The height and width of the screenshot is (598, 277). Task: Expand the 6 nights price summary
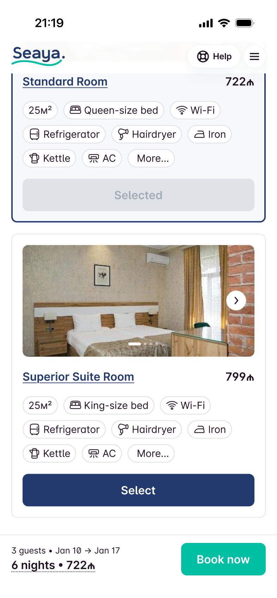click(53, 565)
